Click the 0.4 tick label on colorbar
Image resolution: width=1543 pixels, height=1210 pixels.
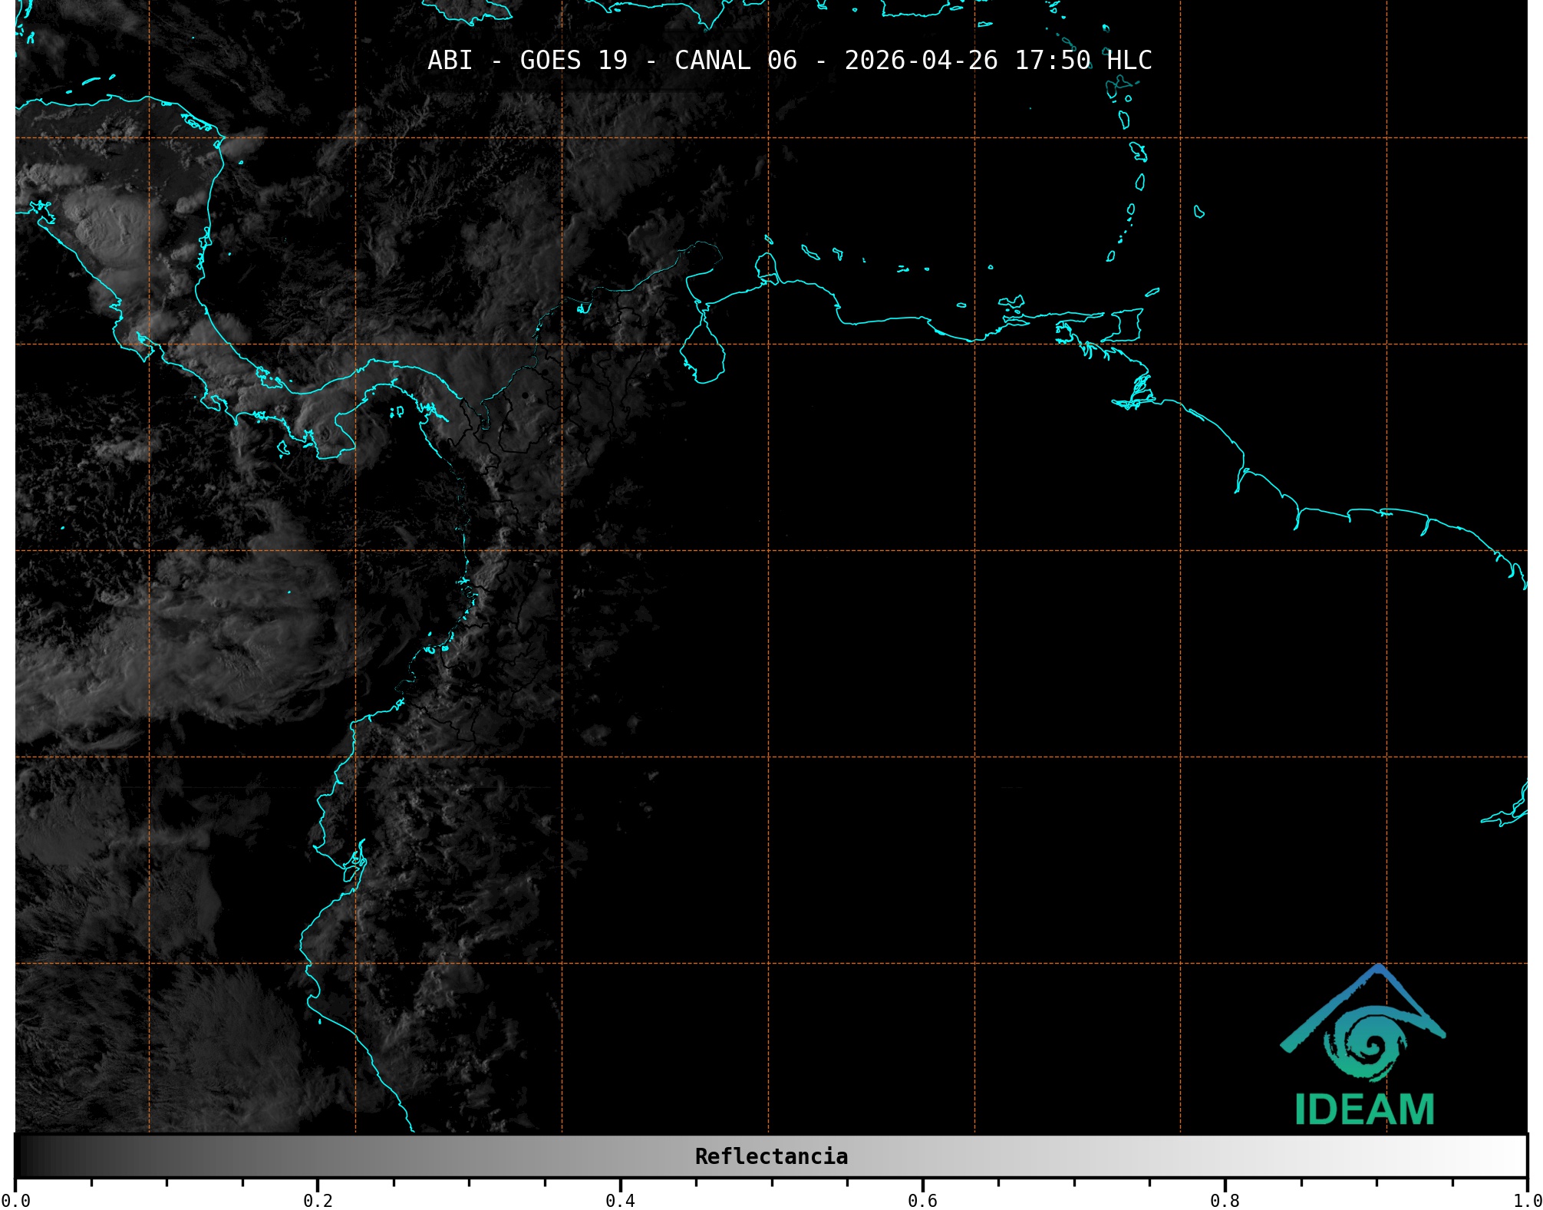click(620, 1201)
